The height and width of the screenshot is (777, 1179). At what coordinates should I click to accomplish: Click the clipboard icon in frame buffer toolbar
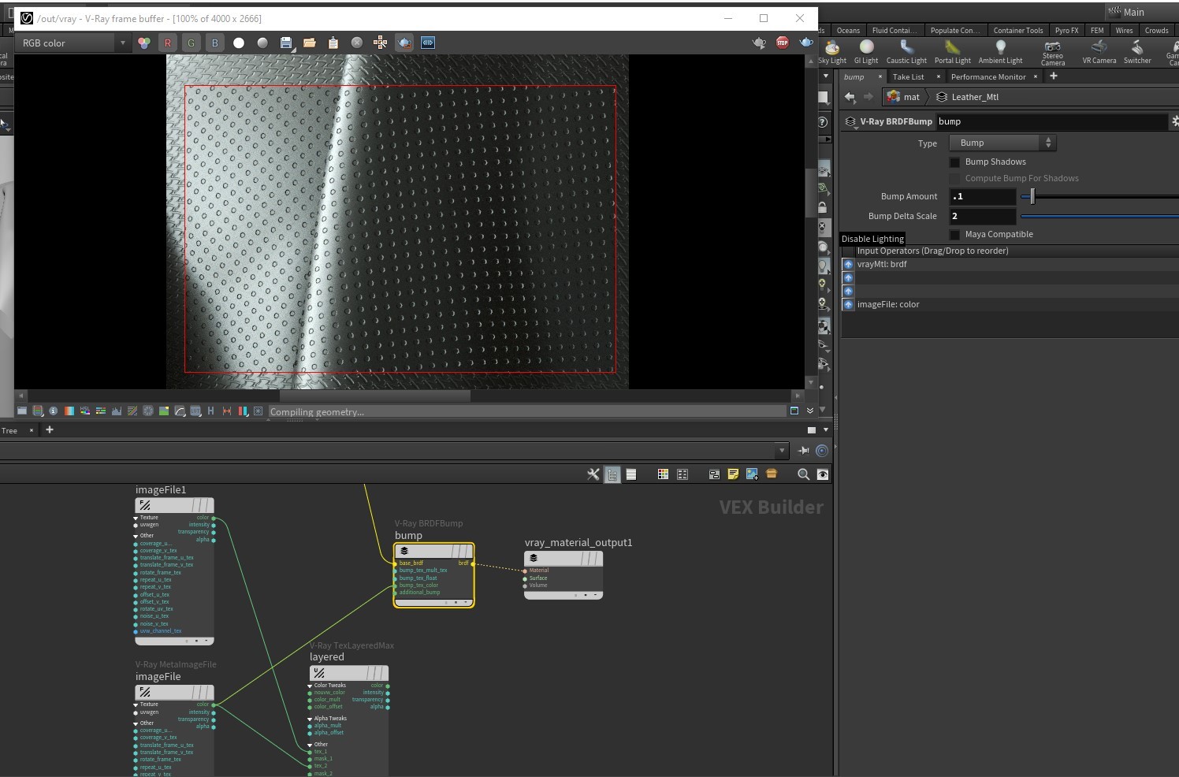click(333, 43)
